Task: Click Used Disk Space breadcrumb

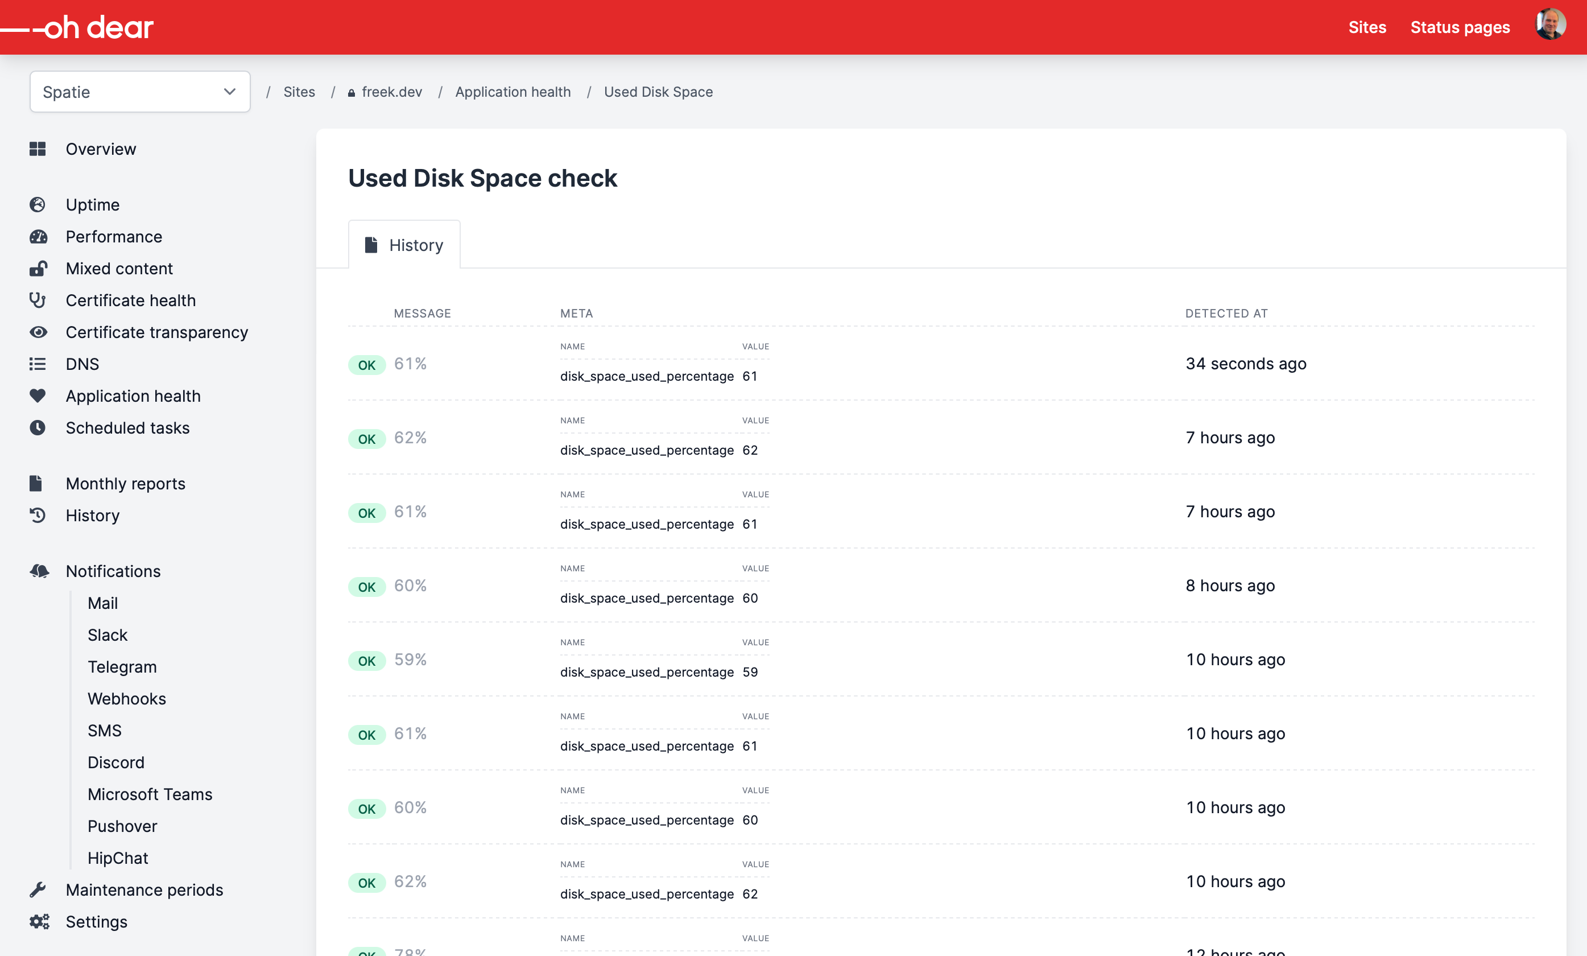Action: click(658, 92)
